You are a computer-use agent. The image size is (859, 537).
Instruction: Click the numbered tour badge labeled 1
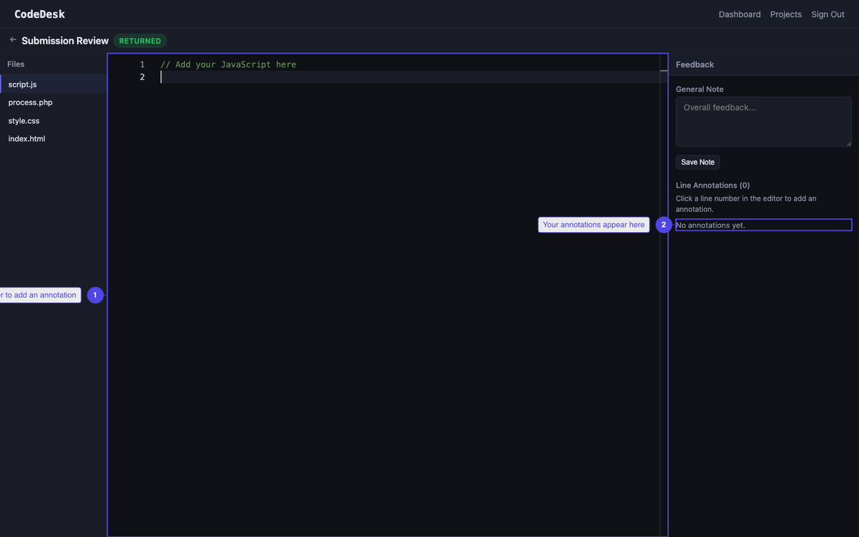click(95, 295)
